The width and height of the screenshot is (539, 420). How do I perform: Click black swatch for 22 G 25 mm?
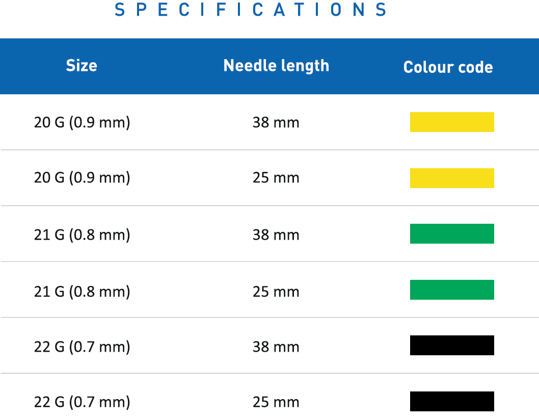point(452,401)
